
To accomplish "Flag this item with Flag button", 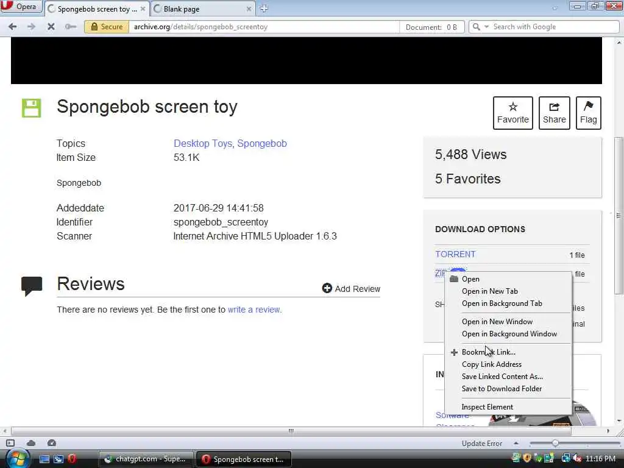I will [x=588, y=113].
